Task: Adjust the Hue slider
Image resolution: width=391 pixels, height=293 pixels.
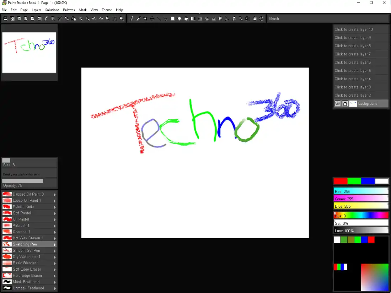Action: click(x=361, y=216)
